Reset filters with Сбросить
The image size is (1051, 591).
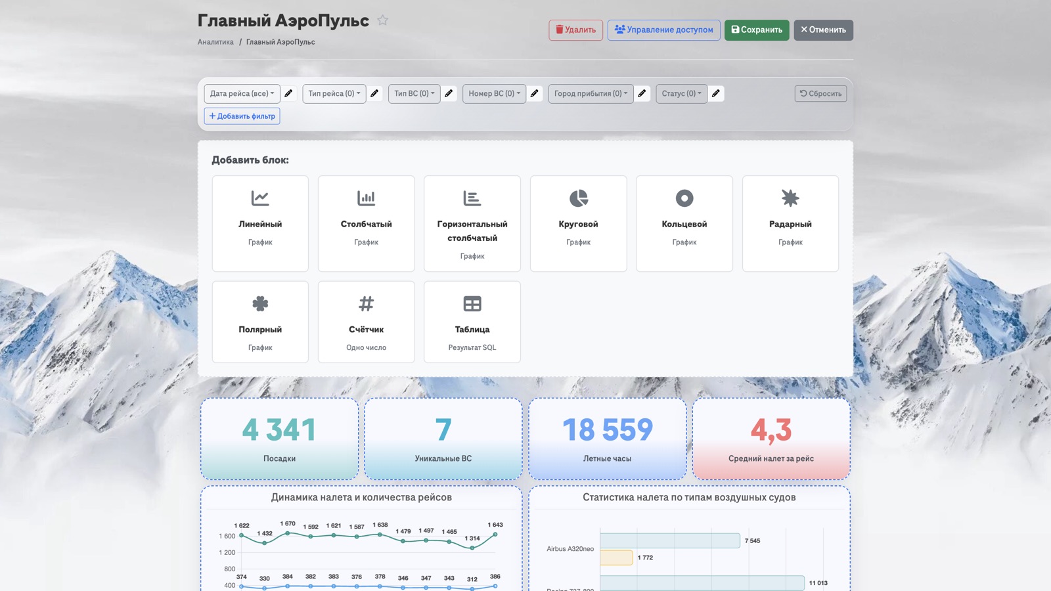click(x=820, y=93)
